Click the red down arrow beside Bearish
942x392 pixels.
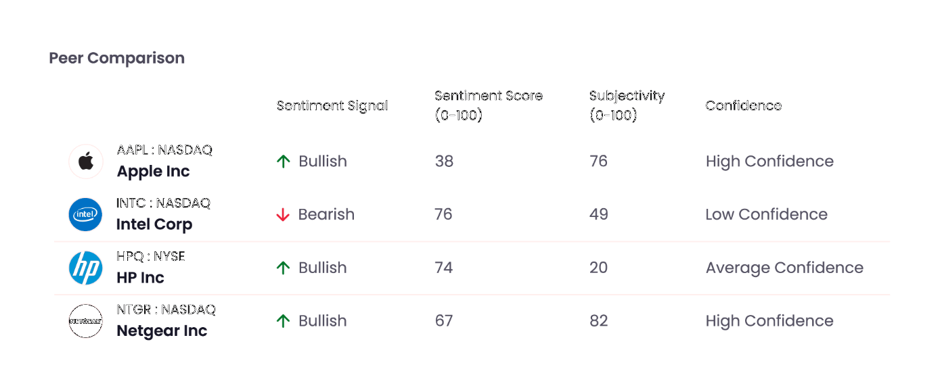click(283, 215)
